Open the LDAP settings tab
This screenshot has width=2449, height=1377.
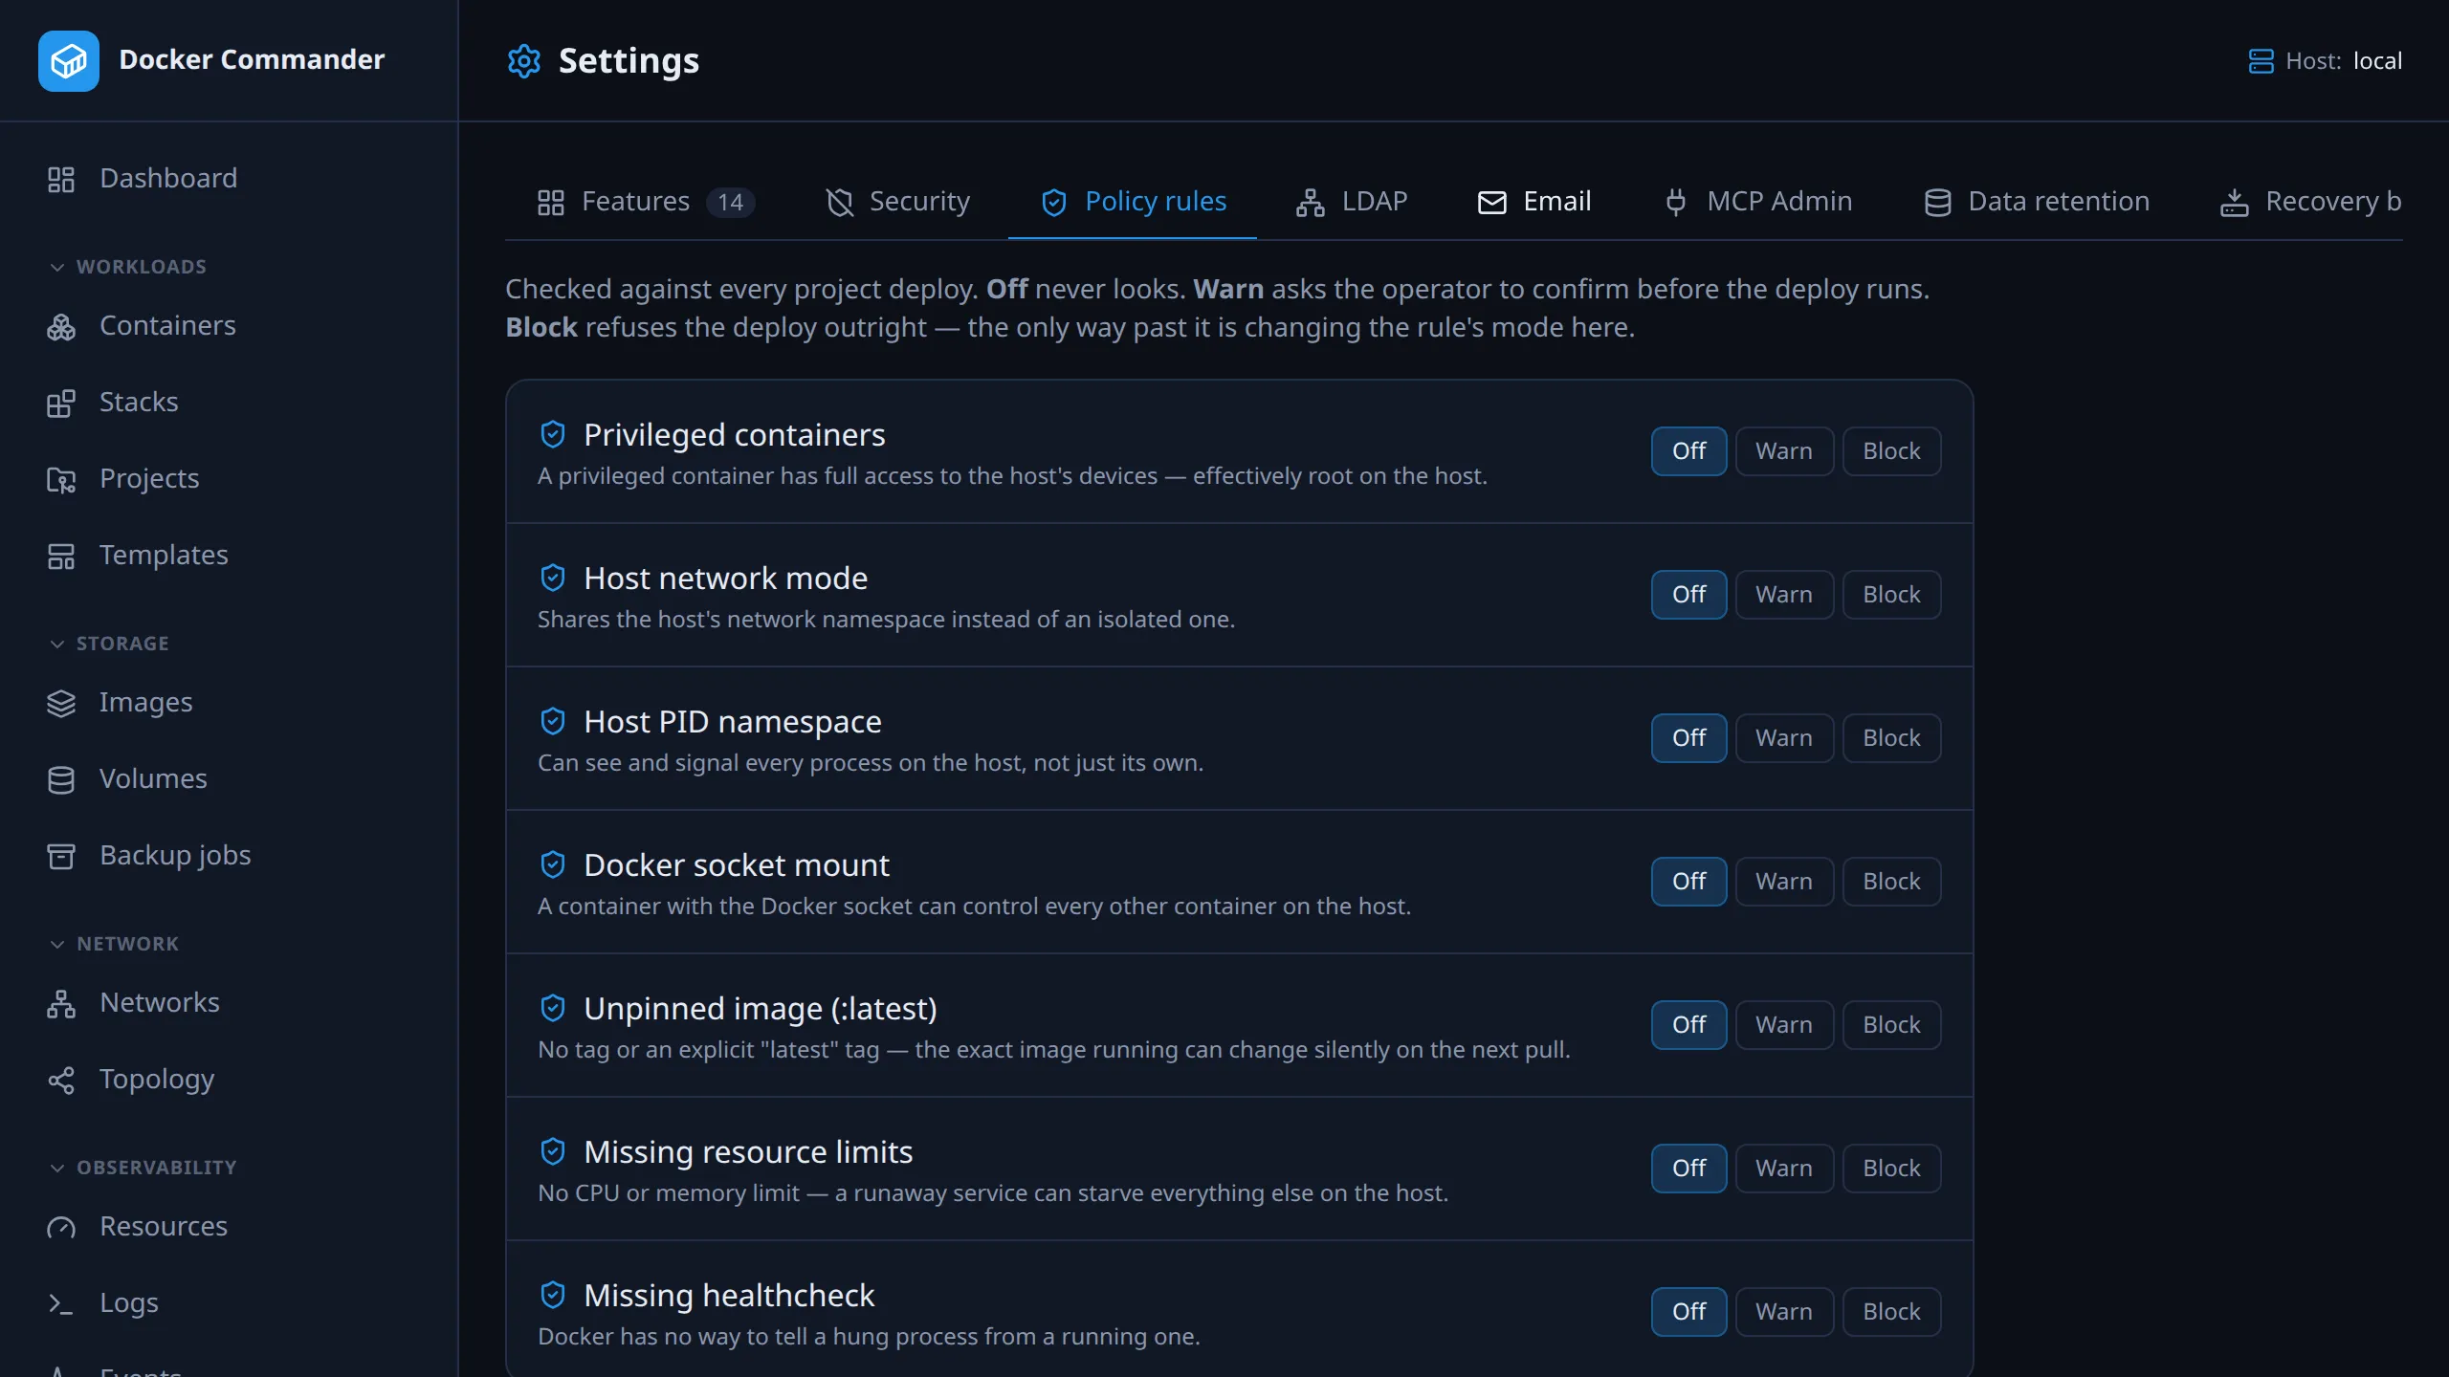pos(1352,202)
